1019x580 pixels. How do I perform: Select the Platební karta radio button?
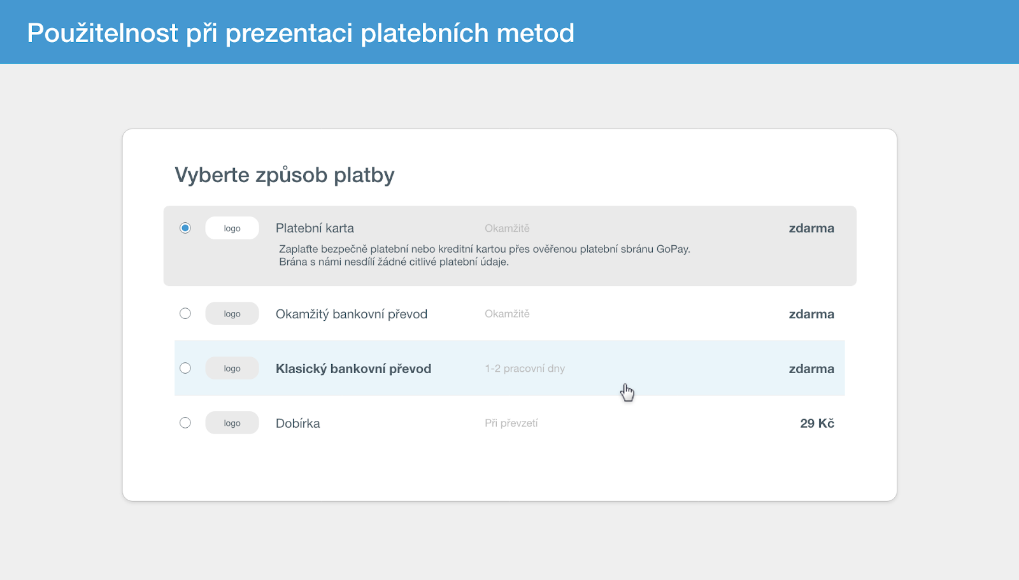[185, 228]
